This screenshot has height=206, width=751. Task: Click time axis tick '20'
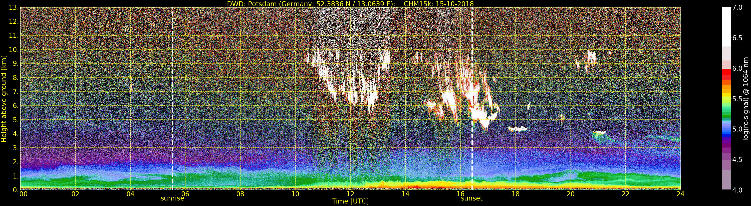(x=571, y=194)
